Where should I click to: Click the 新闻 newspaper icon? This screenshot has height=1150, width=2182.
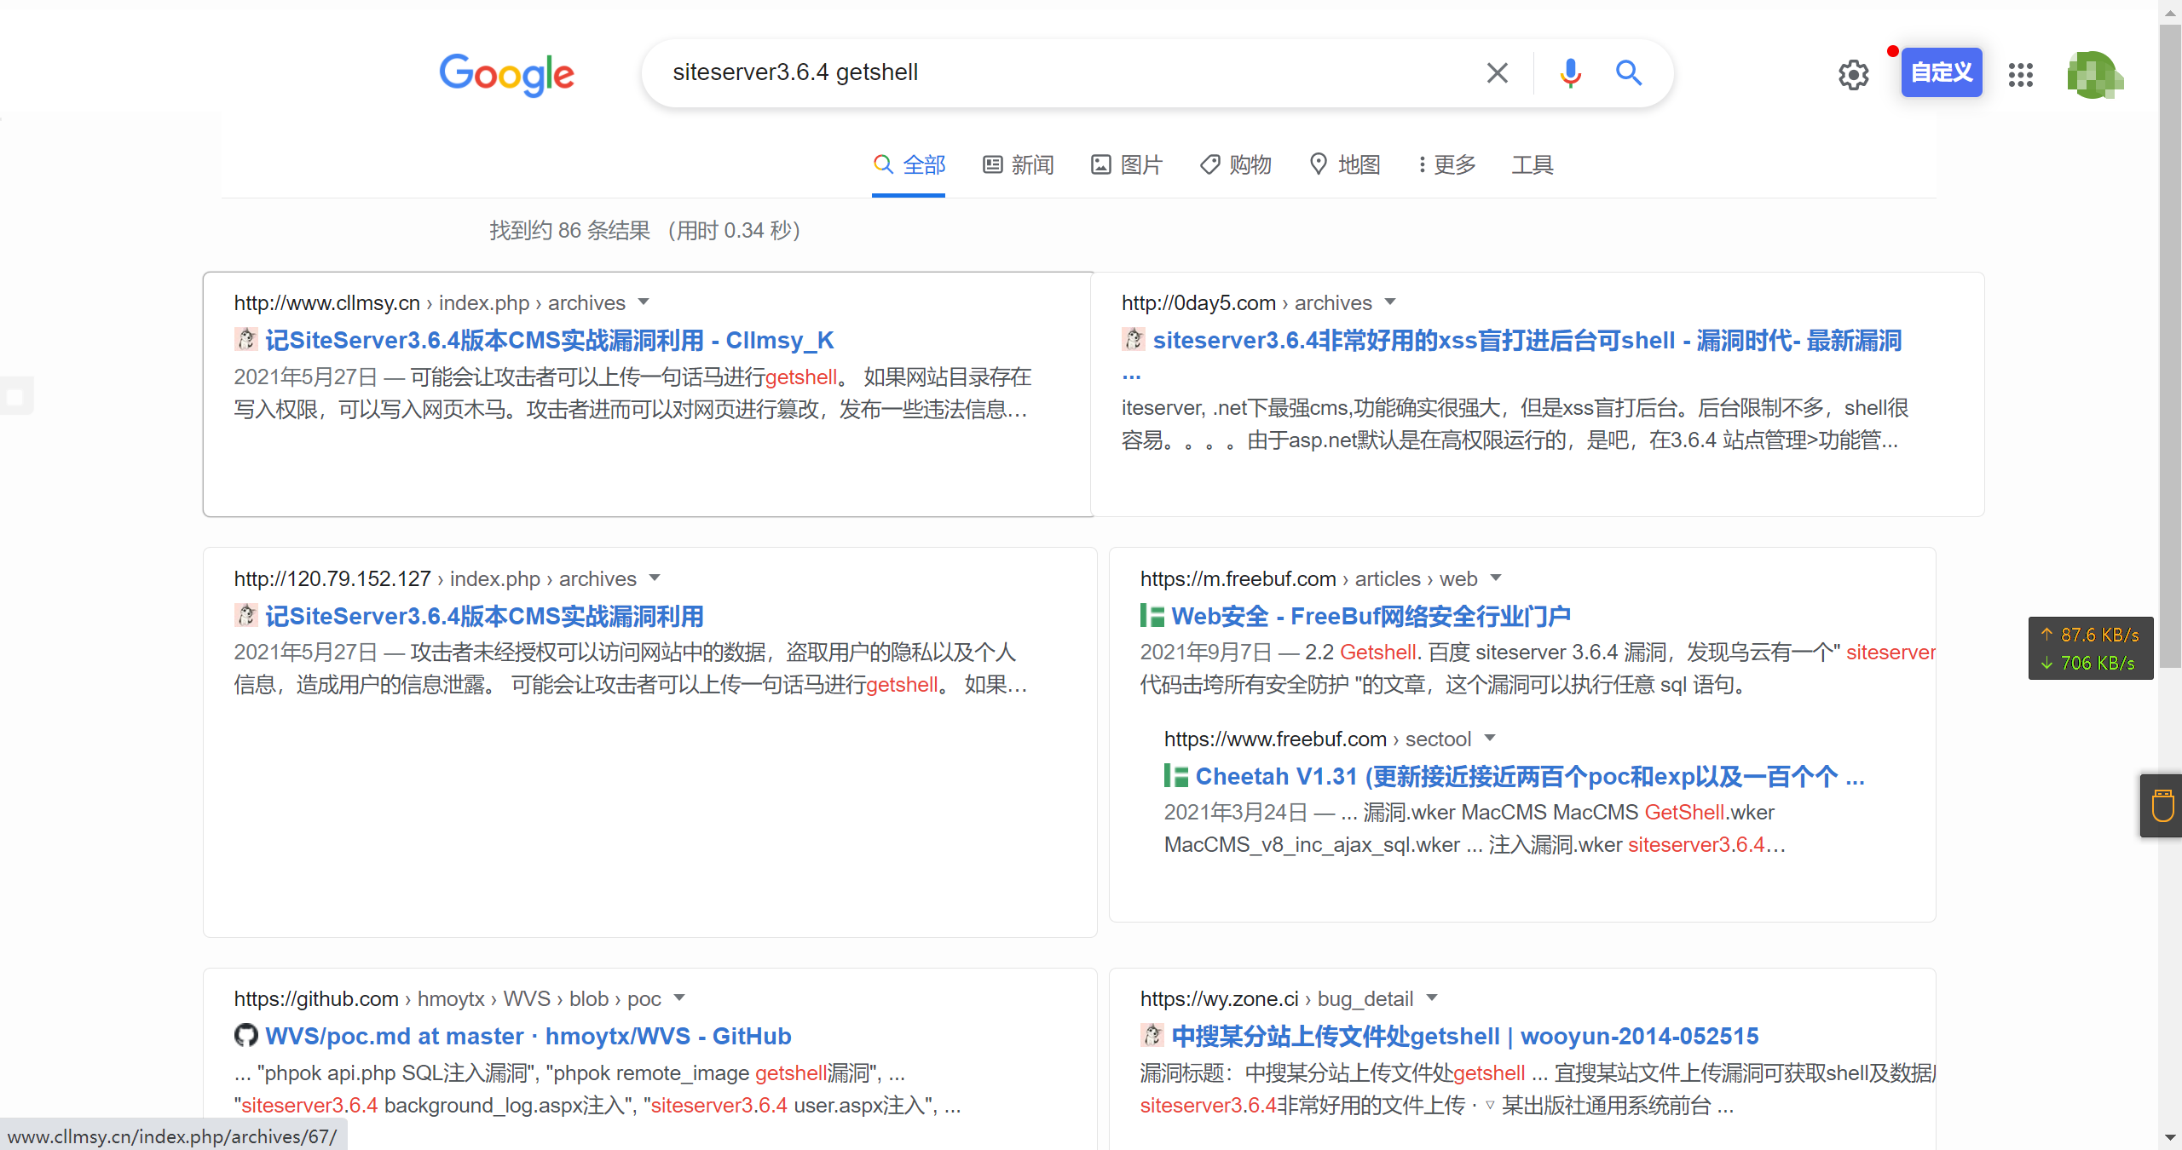pyautogui.click(x=992, y=164)
